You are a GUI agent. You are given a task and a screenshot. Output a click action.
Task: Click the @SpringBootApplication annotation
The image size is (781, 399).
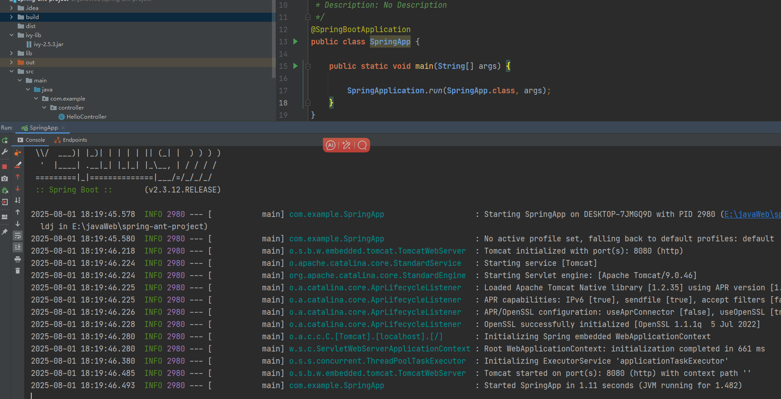tap(361, 29)
